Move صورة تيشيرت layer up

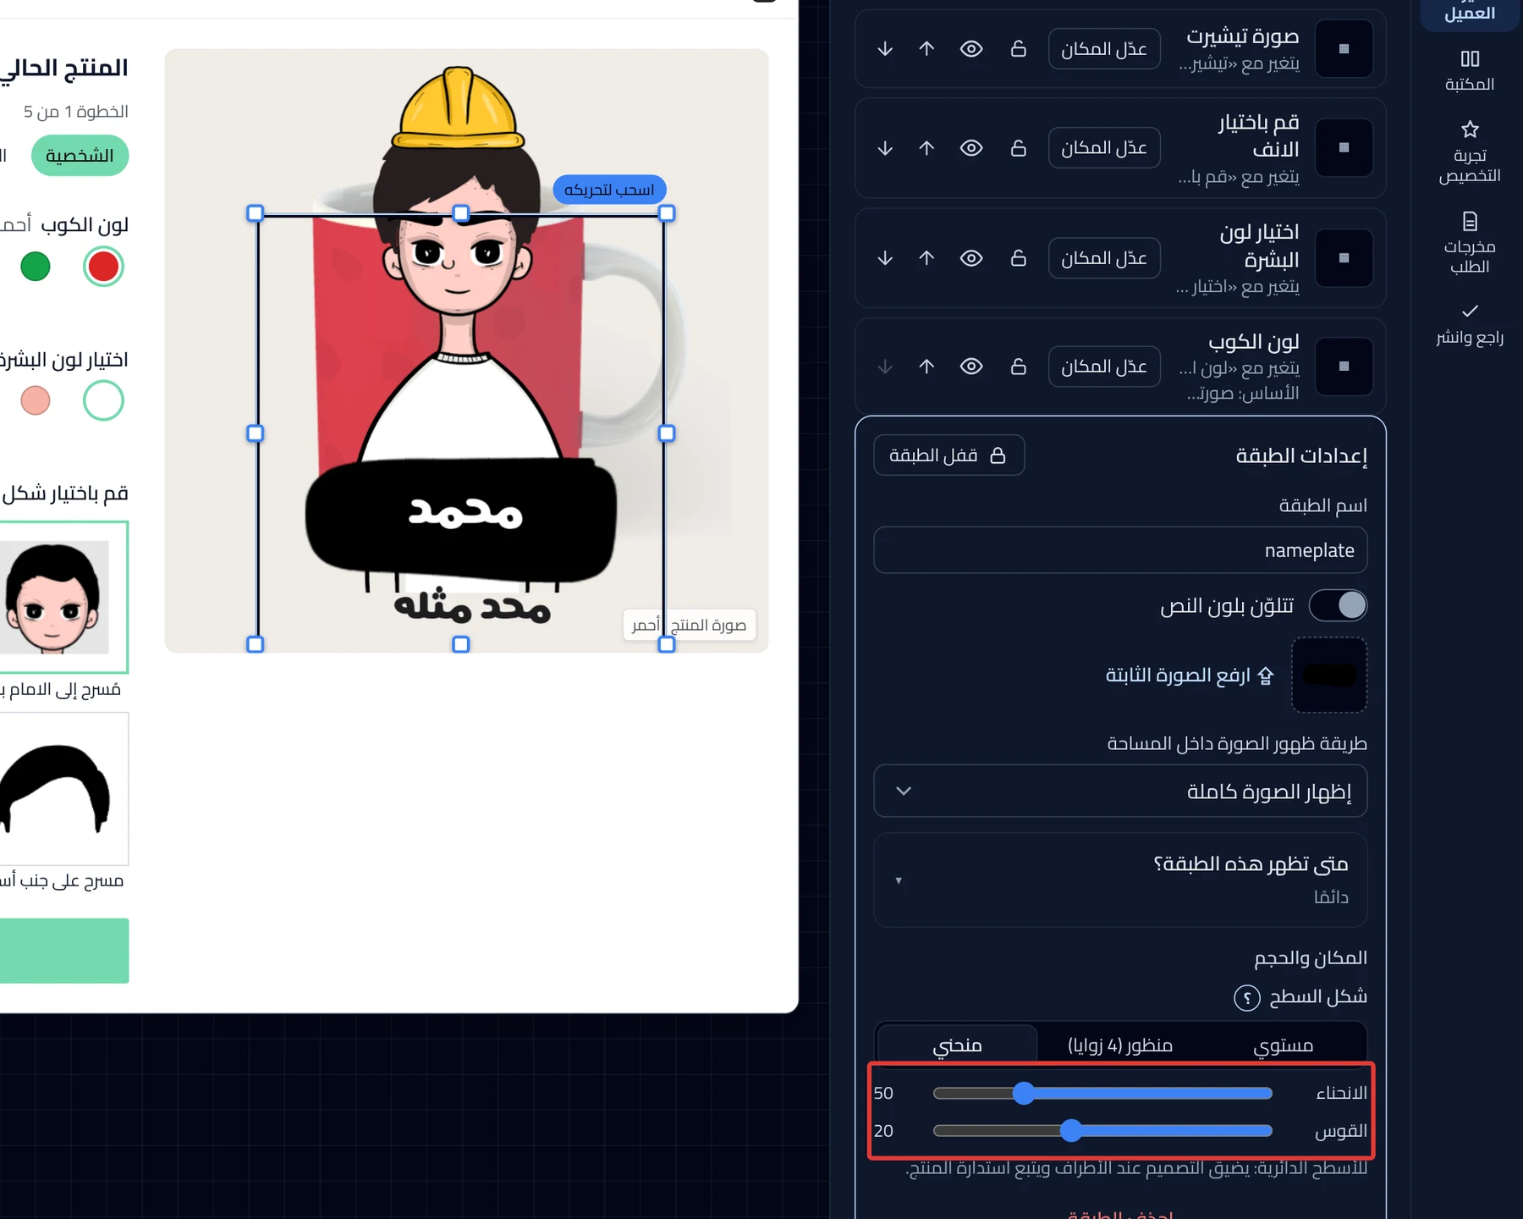926,49
